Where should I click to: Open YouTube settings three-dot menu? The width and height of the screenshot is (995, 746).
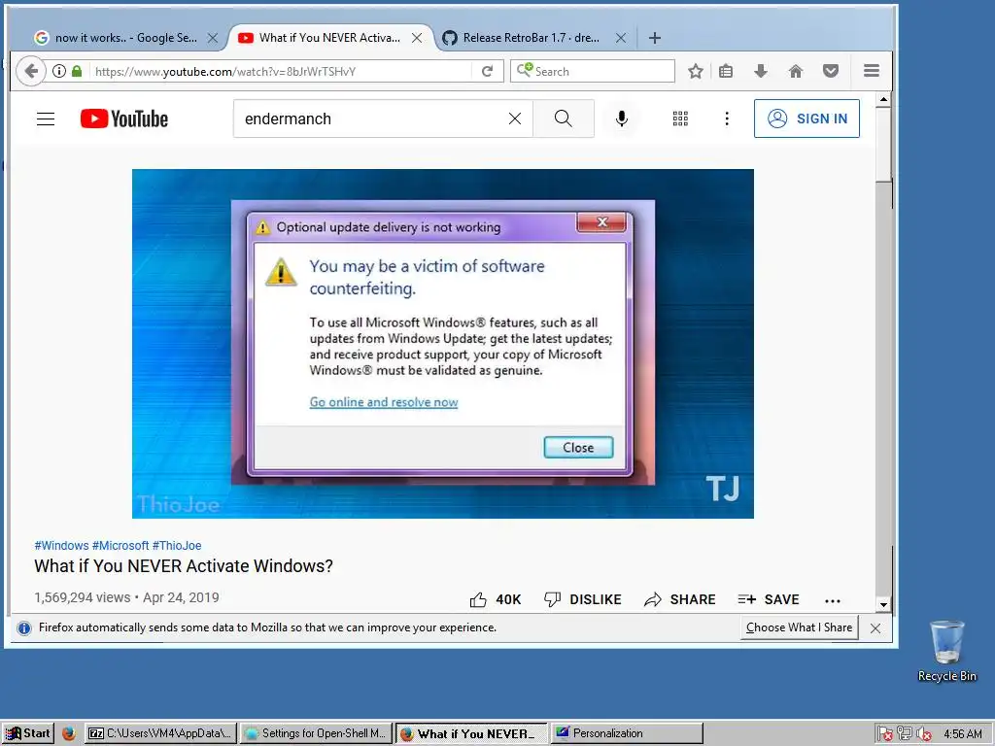tap(727, 119)
